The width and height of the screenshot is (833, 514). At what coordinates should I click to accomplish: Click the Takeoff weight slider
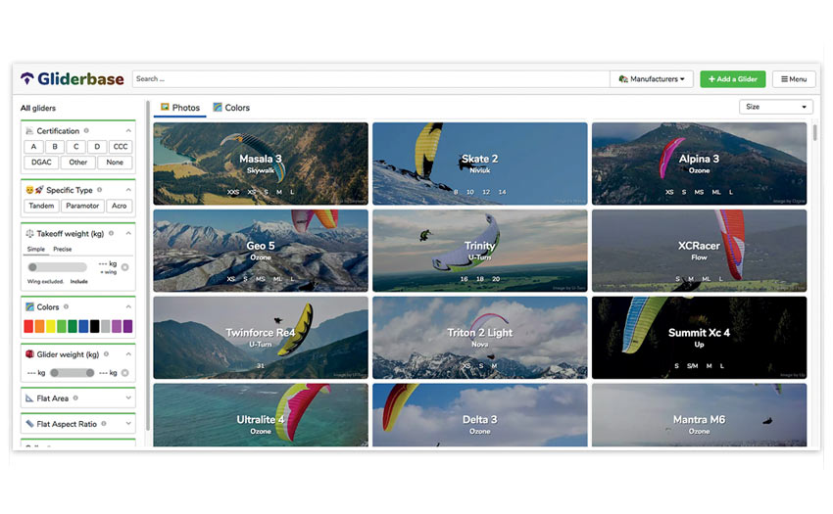pyautogui.click(x=57, y=267)
